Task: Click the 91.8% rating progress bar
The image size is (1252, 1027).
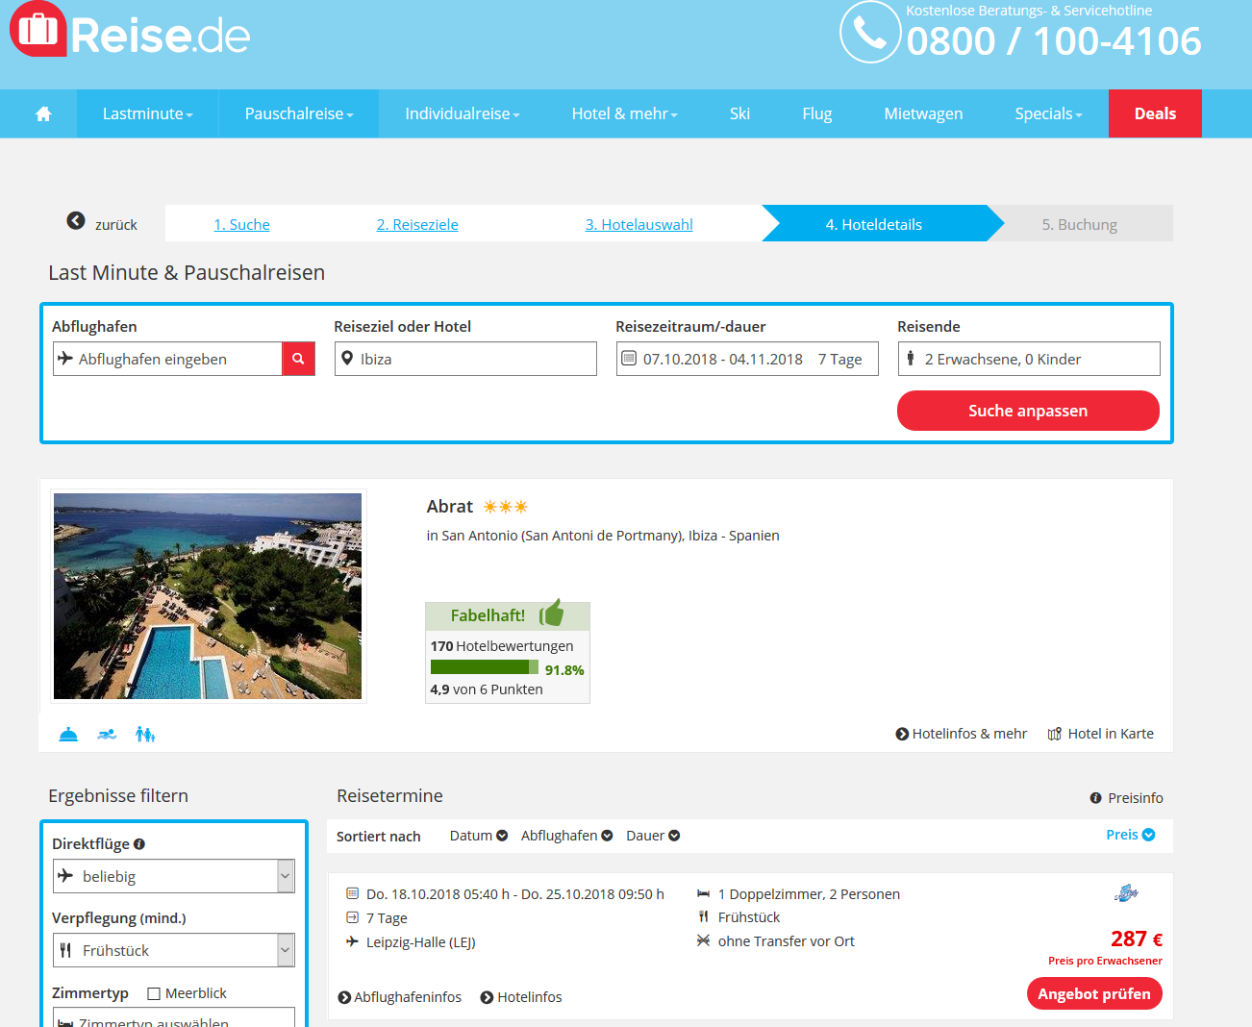Action: [485, 666]
